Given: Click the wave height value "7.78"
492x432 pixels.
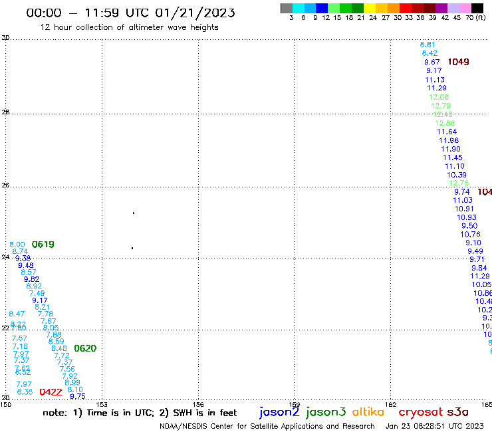Looking at the screenshot, I should pos(45,314).
